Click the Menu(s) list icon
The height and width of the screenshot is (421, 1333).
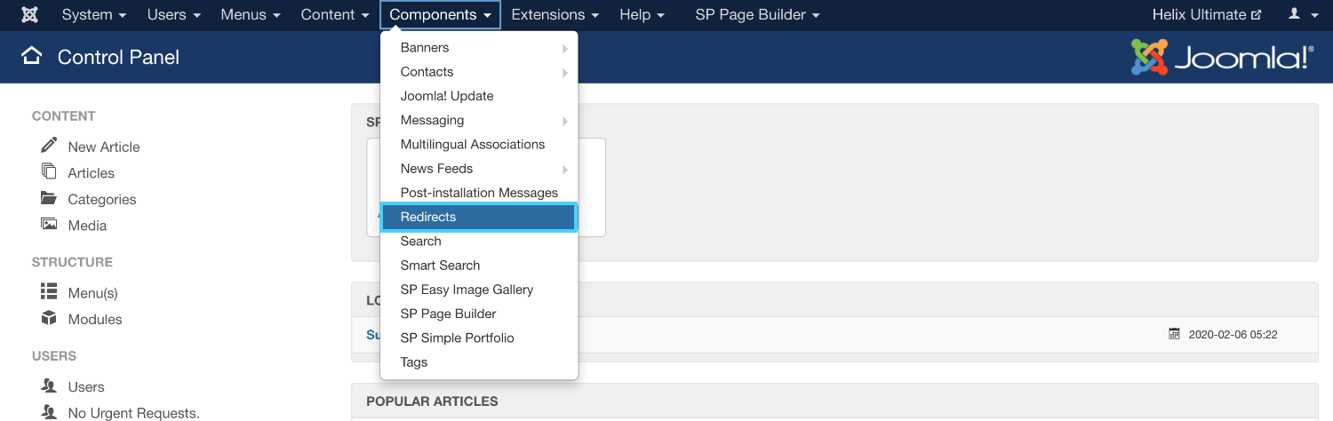pos(49,292)
